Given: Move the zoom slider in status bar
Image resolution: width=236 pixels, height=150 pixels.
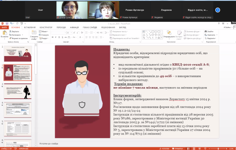Looking at the screenshot, I should tap(218, 149).
